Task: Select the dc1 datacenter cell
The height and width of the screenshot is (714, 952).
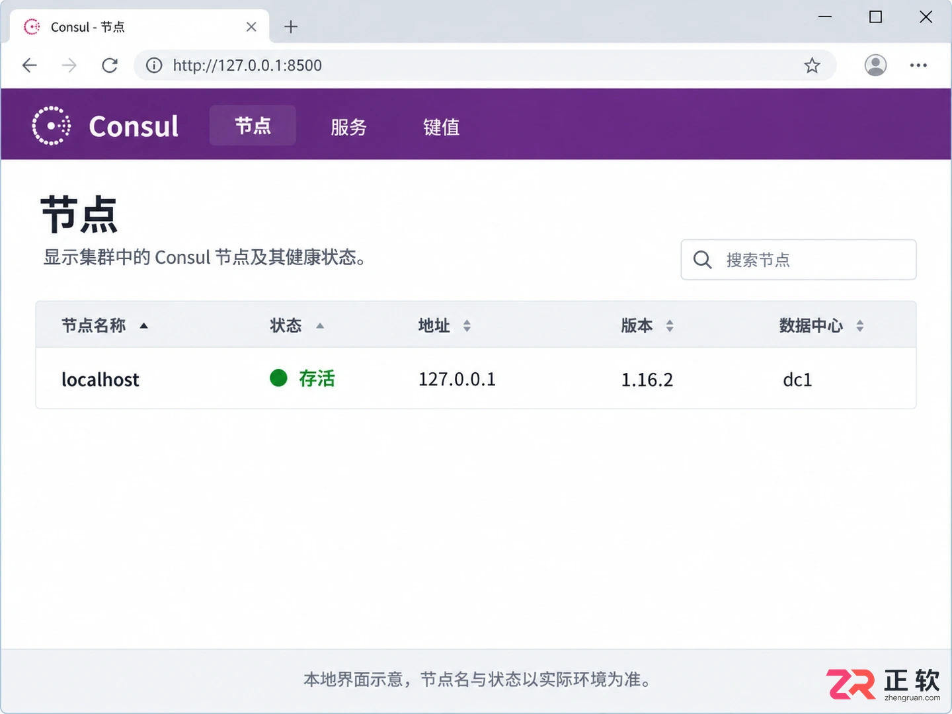Action: pyautogui.click(x=797, y=379)
